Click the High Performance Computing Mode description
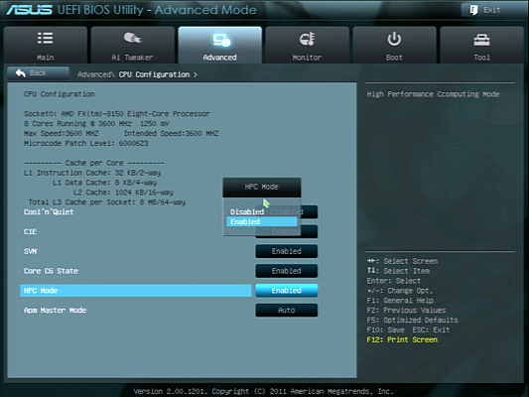 (433, 94)
